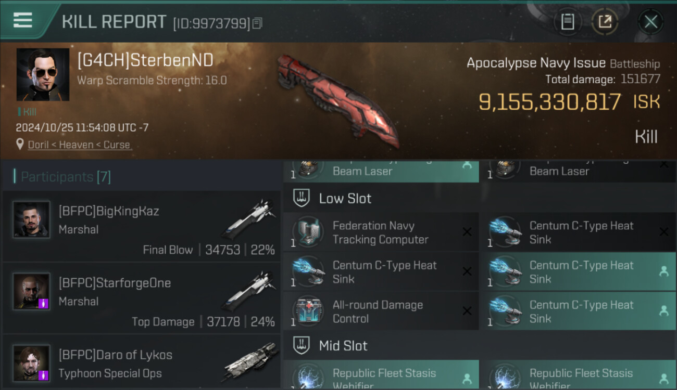Open the clipboard report icon
677x390 pixels.
pyautogui.click(x=568, y=22)
